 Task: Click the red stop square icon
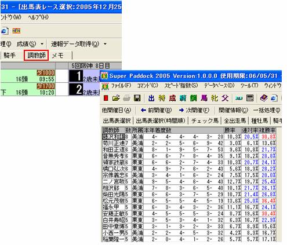pos(106,98)
